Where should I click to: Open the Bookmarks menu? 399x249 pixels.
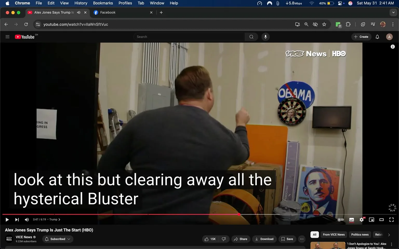pyautogui.click(x=103, y=3)
